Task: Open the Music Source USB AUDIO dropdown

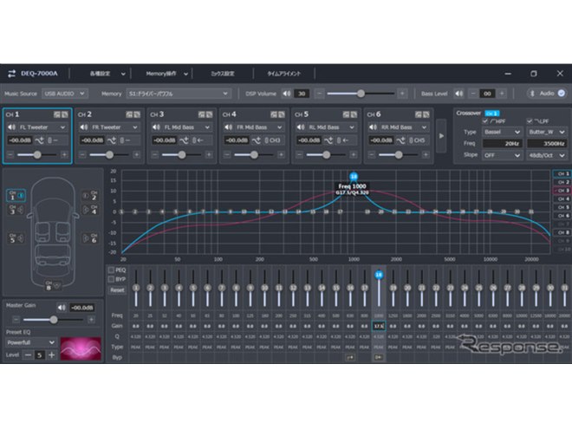Action: tap(64, 94)
